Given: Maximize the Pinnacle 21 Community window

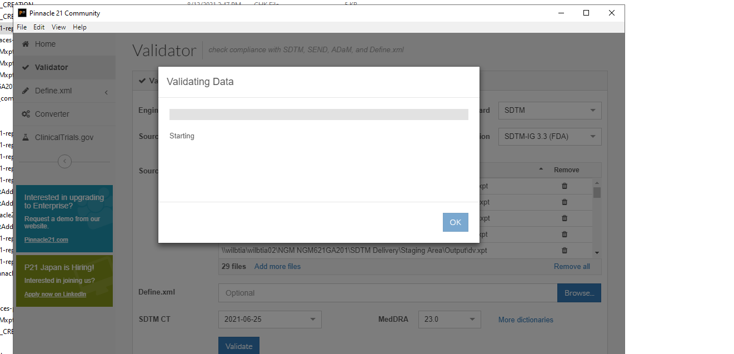Looking at the screenshot, I should click(x=586, y=13).
